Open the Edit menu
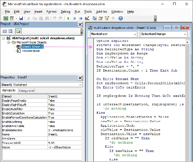This screenshot has height=162, width=193. point(17,12)
